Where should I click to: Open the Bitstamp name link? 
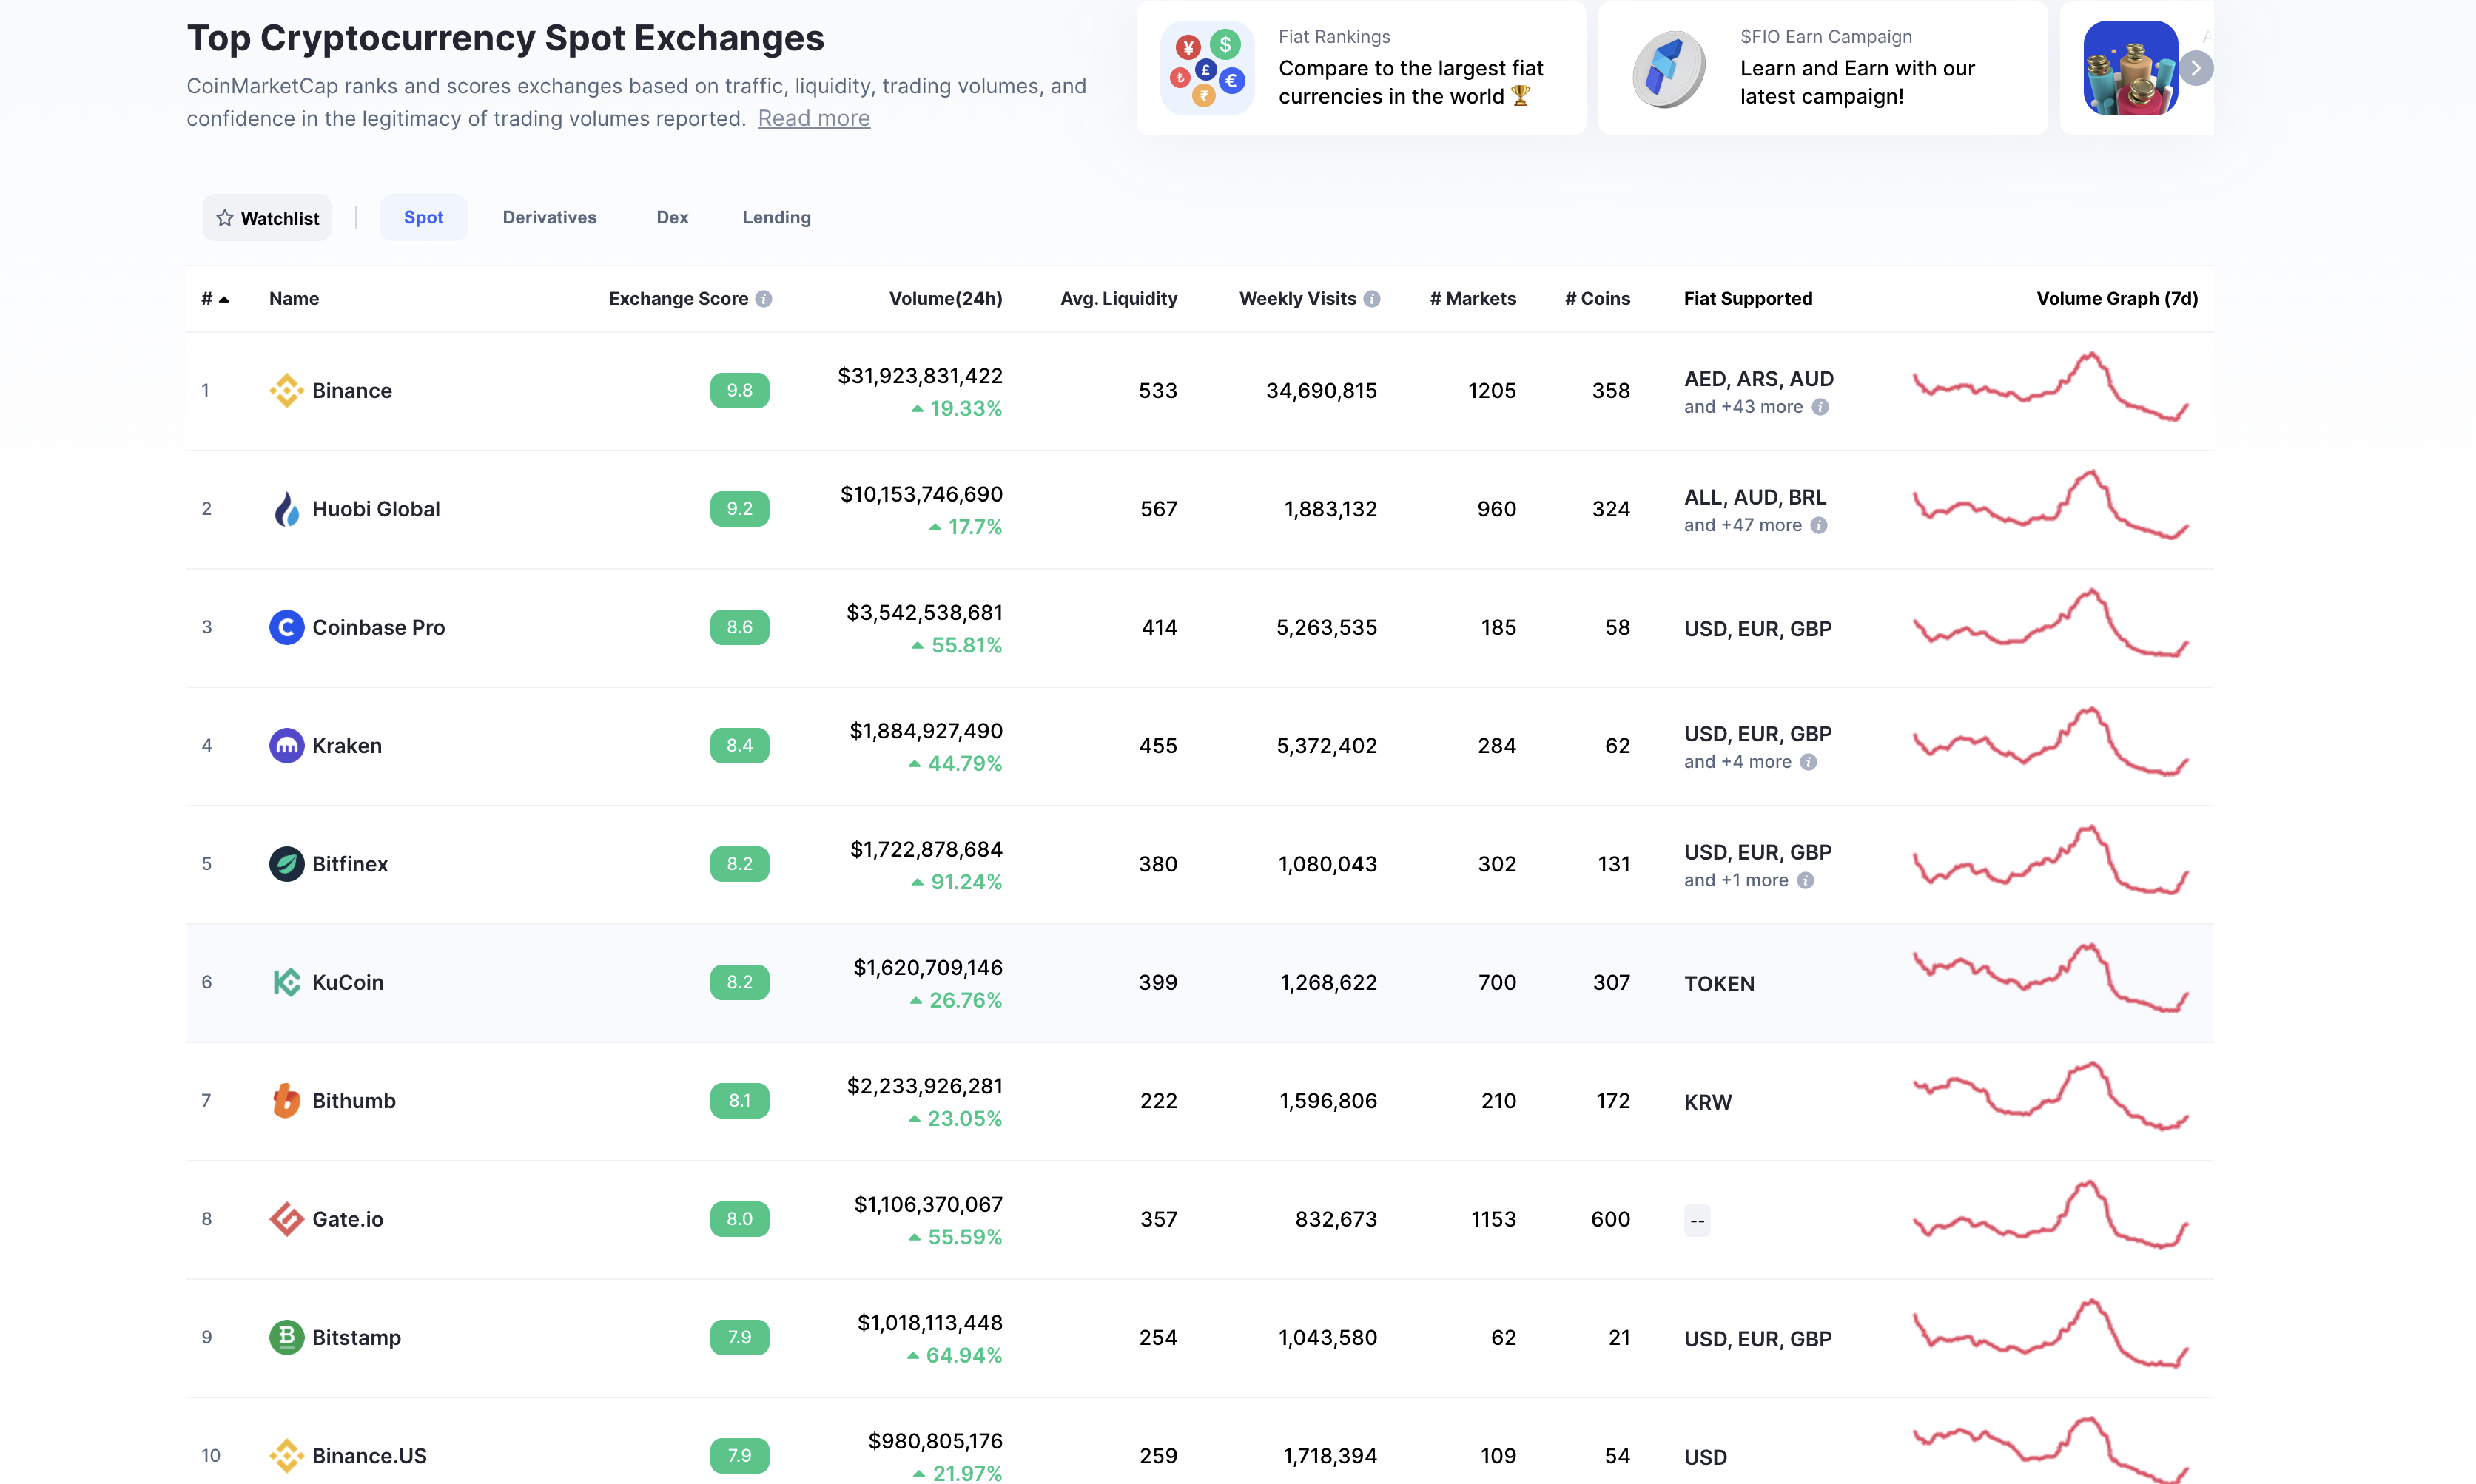356,1337
